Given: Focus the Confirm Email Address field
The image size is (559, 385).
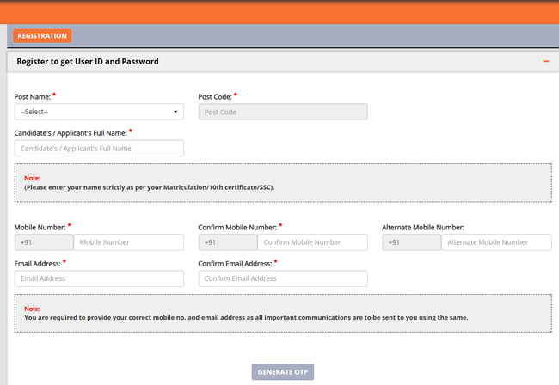Looking at the screenshot, I should [x=283, y=278].
